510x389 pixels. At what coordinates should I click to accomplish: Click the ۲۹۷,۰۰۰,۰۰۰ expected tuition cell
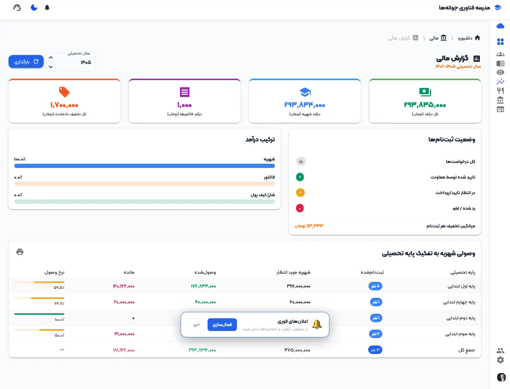[299, 286]
